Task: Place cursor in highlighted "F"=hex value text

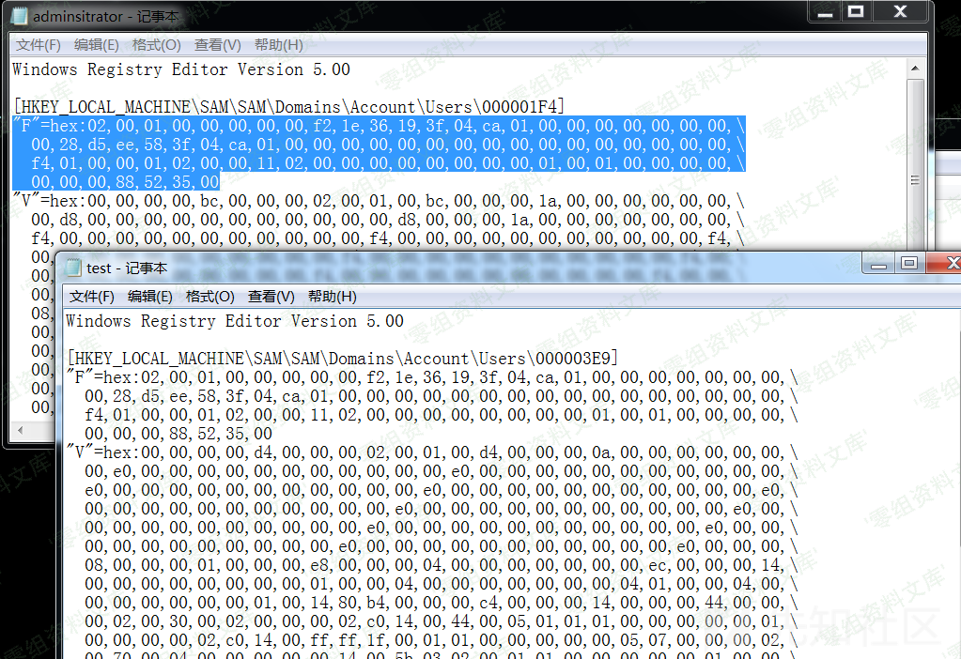Action: point(376,145)
